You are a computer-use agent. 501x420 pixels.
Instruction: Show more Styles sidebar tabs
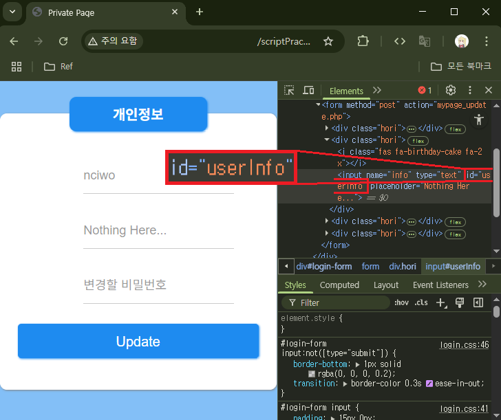[x=482, y=285]
